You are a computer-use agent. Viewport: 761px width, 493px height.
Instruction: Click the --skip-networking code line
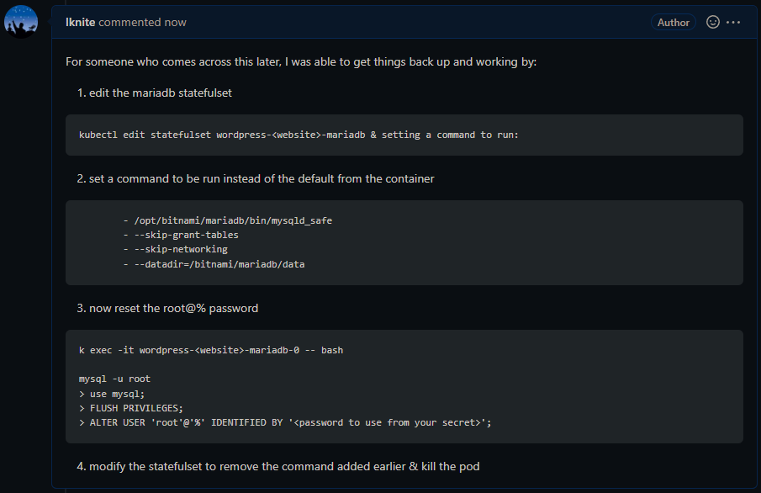tap(175, 249)
